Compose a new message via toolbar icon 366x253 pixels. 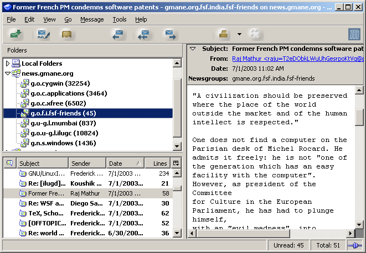[x=42, y=35]
